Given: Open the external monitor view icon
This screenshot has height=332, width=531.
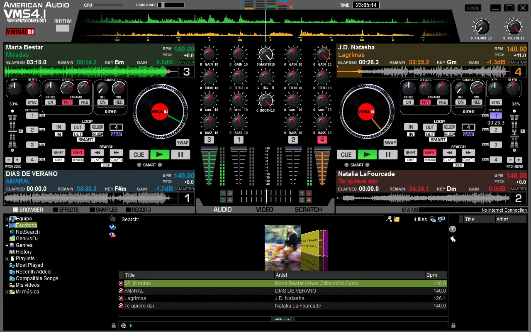Looking at the screenshot, I should pyautogui.click(x=441, y=219).
